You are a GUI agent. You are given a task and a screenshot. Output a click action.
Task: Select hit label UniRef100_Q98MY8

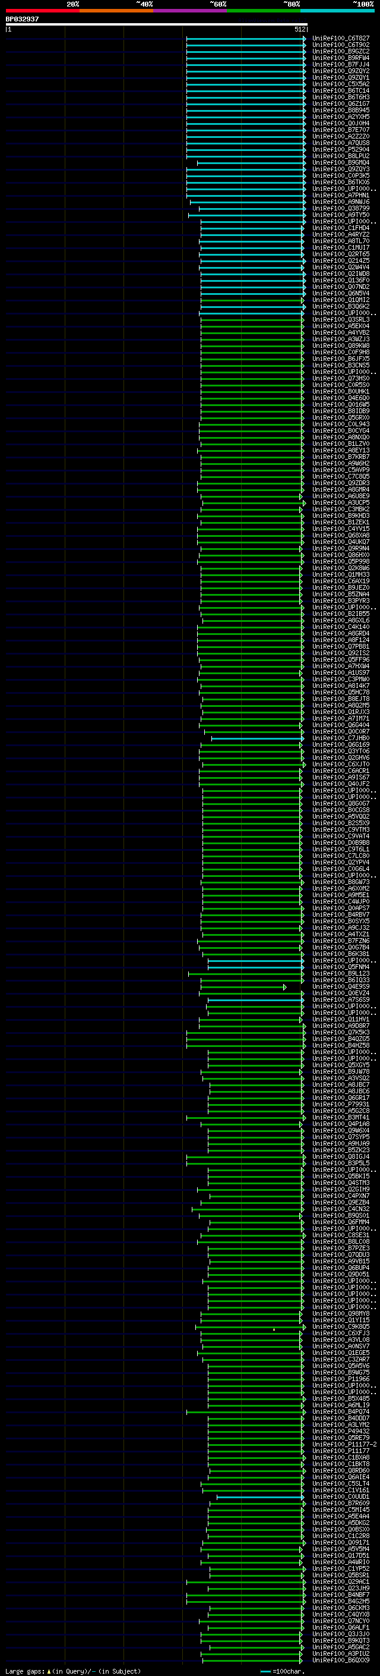click(x=340, y=1313)
